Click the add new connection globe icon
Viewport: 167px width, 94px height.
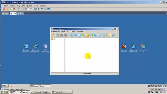click(x=58, y=35)
